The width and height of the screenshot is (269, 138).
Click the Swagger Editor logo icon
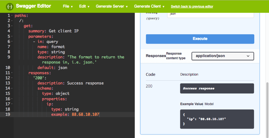tap(10, 6)
